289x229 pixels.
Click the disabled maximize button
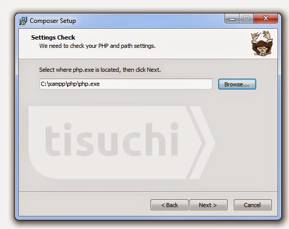246,18
